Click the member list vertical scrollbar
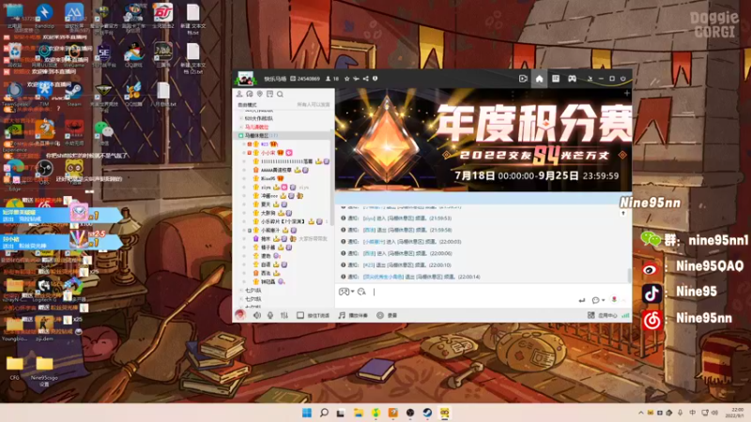751x422 pixels. point(332,177)
